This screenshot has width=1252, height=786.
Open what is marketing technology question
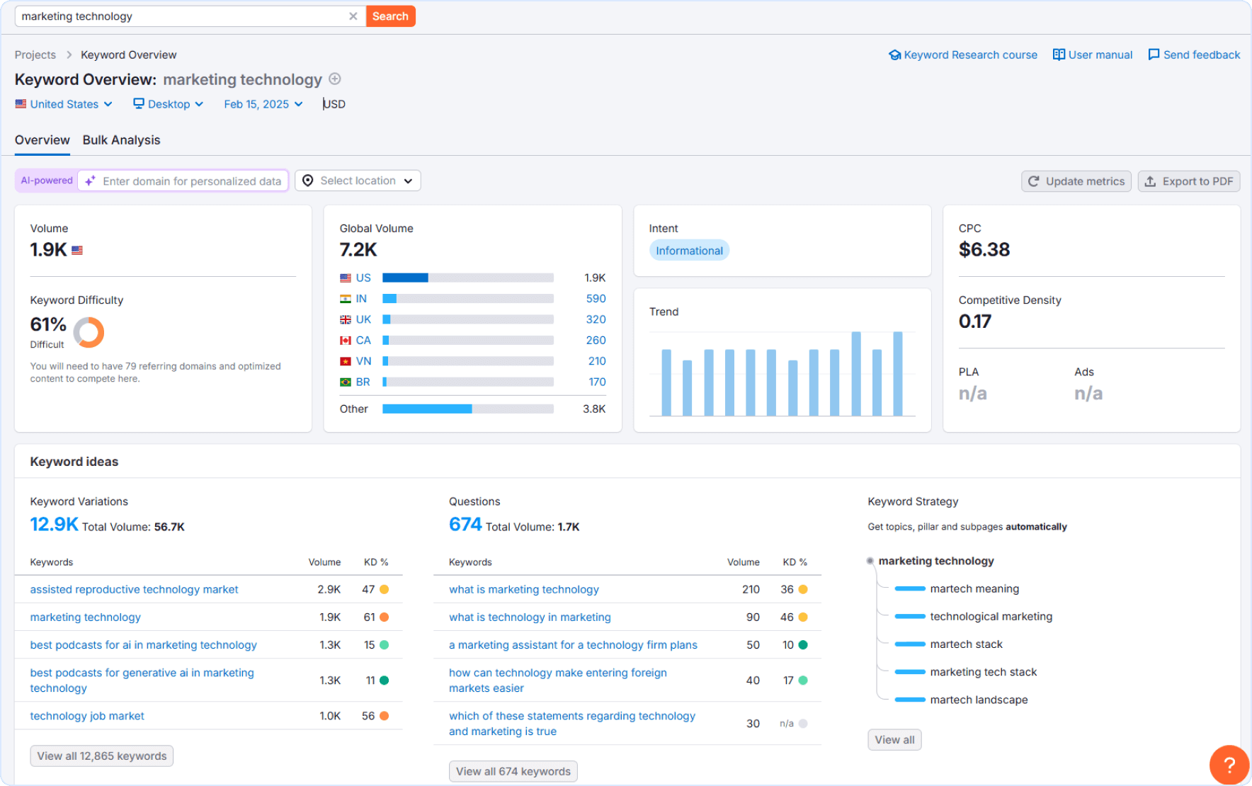pyautogui.click(x=524, y=589)
